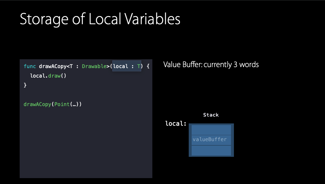The height and width of the screenshot is (184, 325).
Task: Click the 'local.draw()' code line
Action: click(x=48, y=76)
